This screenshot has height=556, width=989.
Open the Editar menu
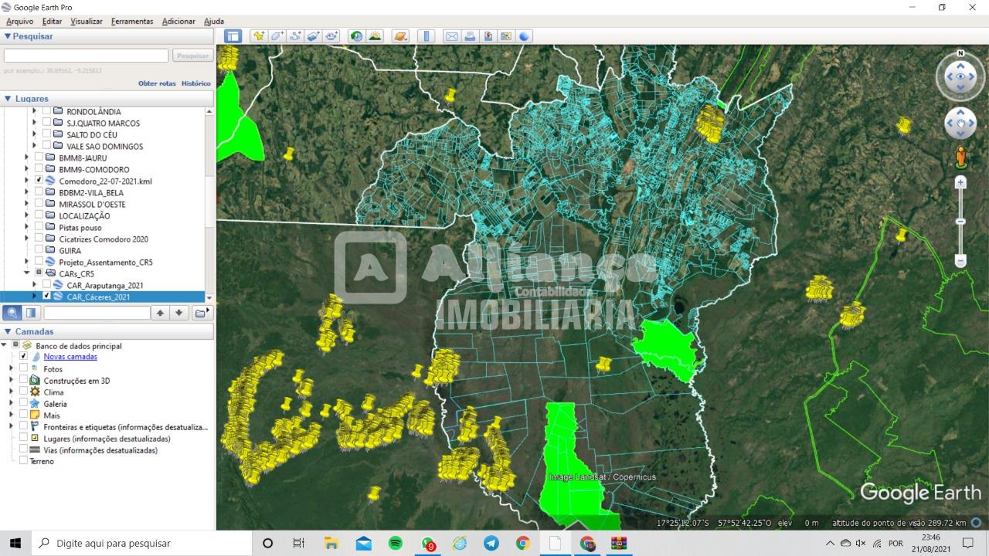[52, 22]
